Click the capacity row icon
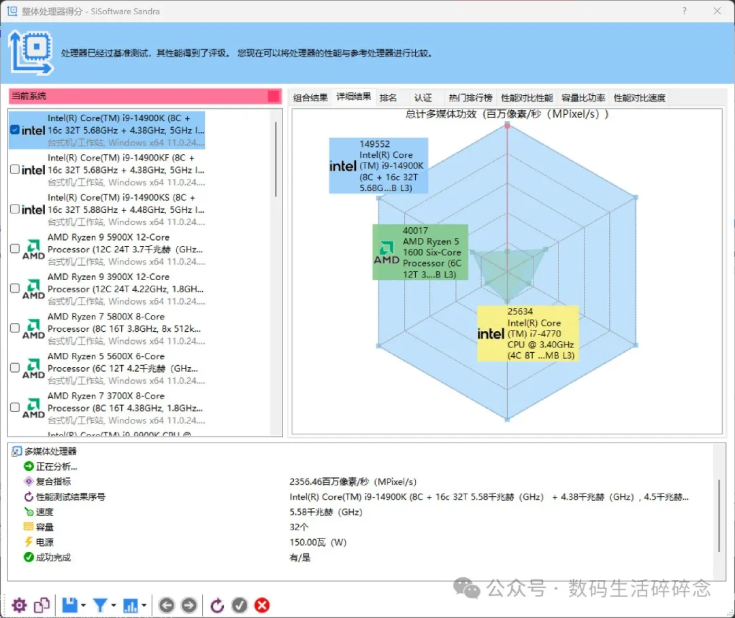 (29, 527)
